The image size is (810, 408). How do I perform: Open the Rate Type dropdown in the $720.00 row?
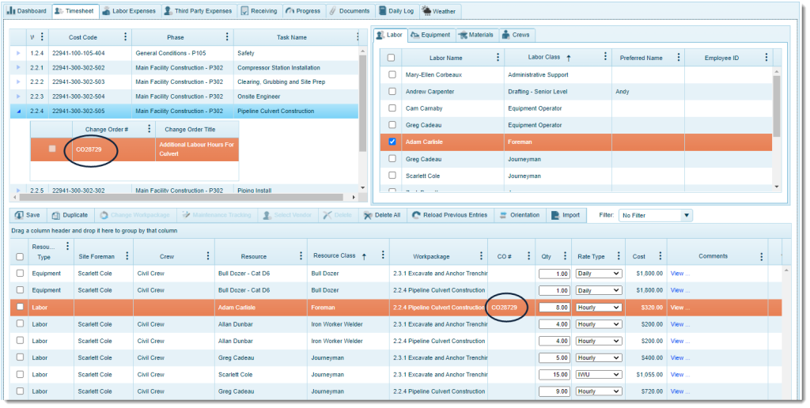point(599,391)
